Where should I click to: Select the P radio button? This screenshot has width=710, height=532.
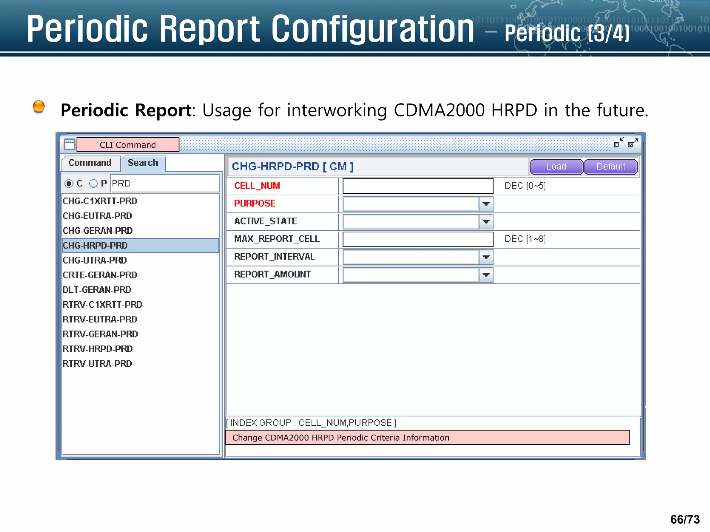pyautogui.click(x=93, y=184)
